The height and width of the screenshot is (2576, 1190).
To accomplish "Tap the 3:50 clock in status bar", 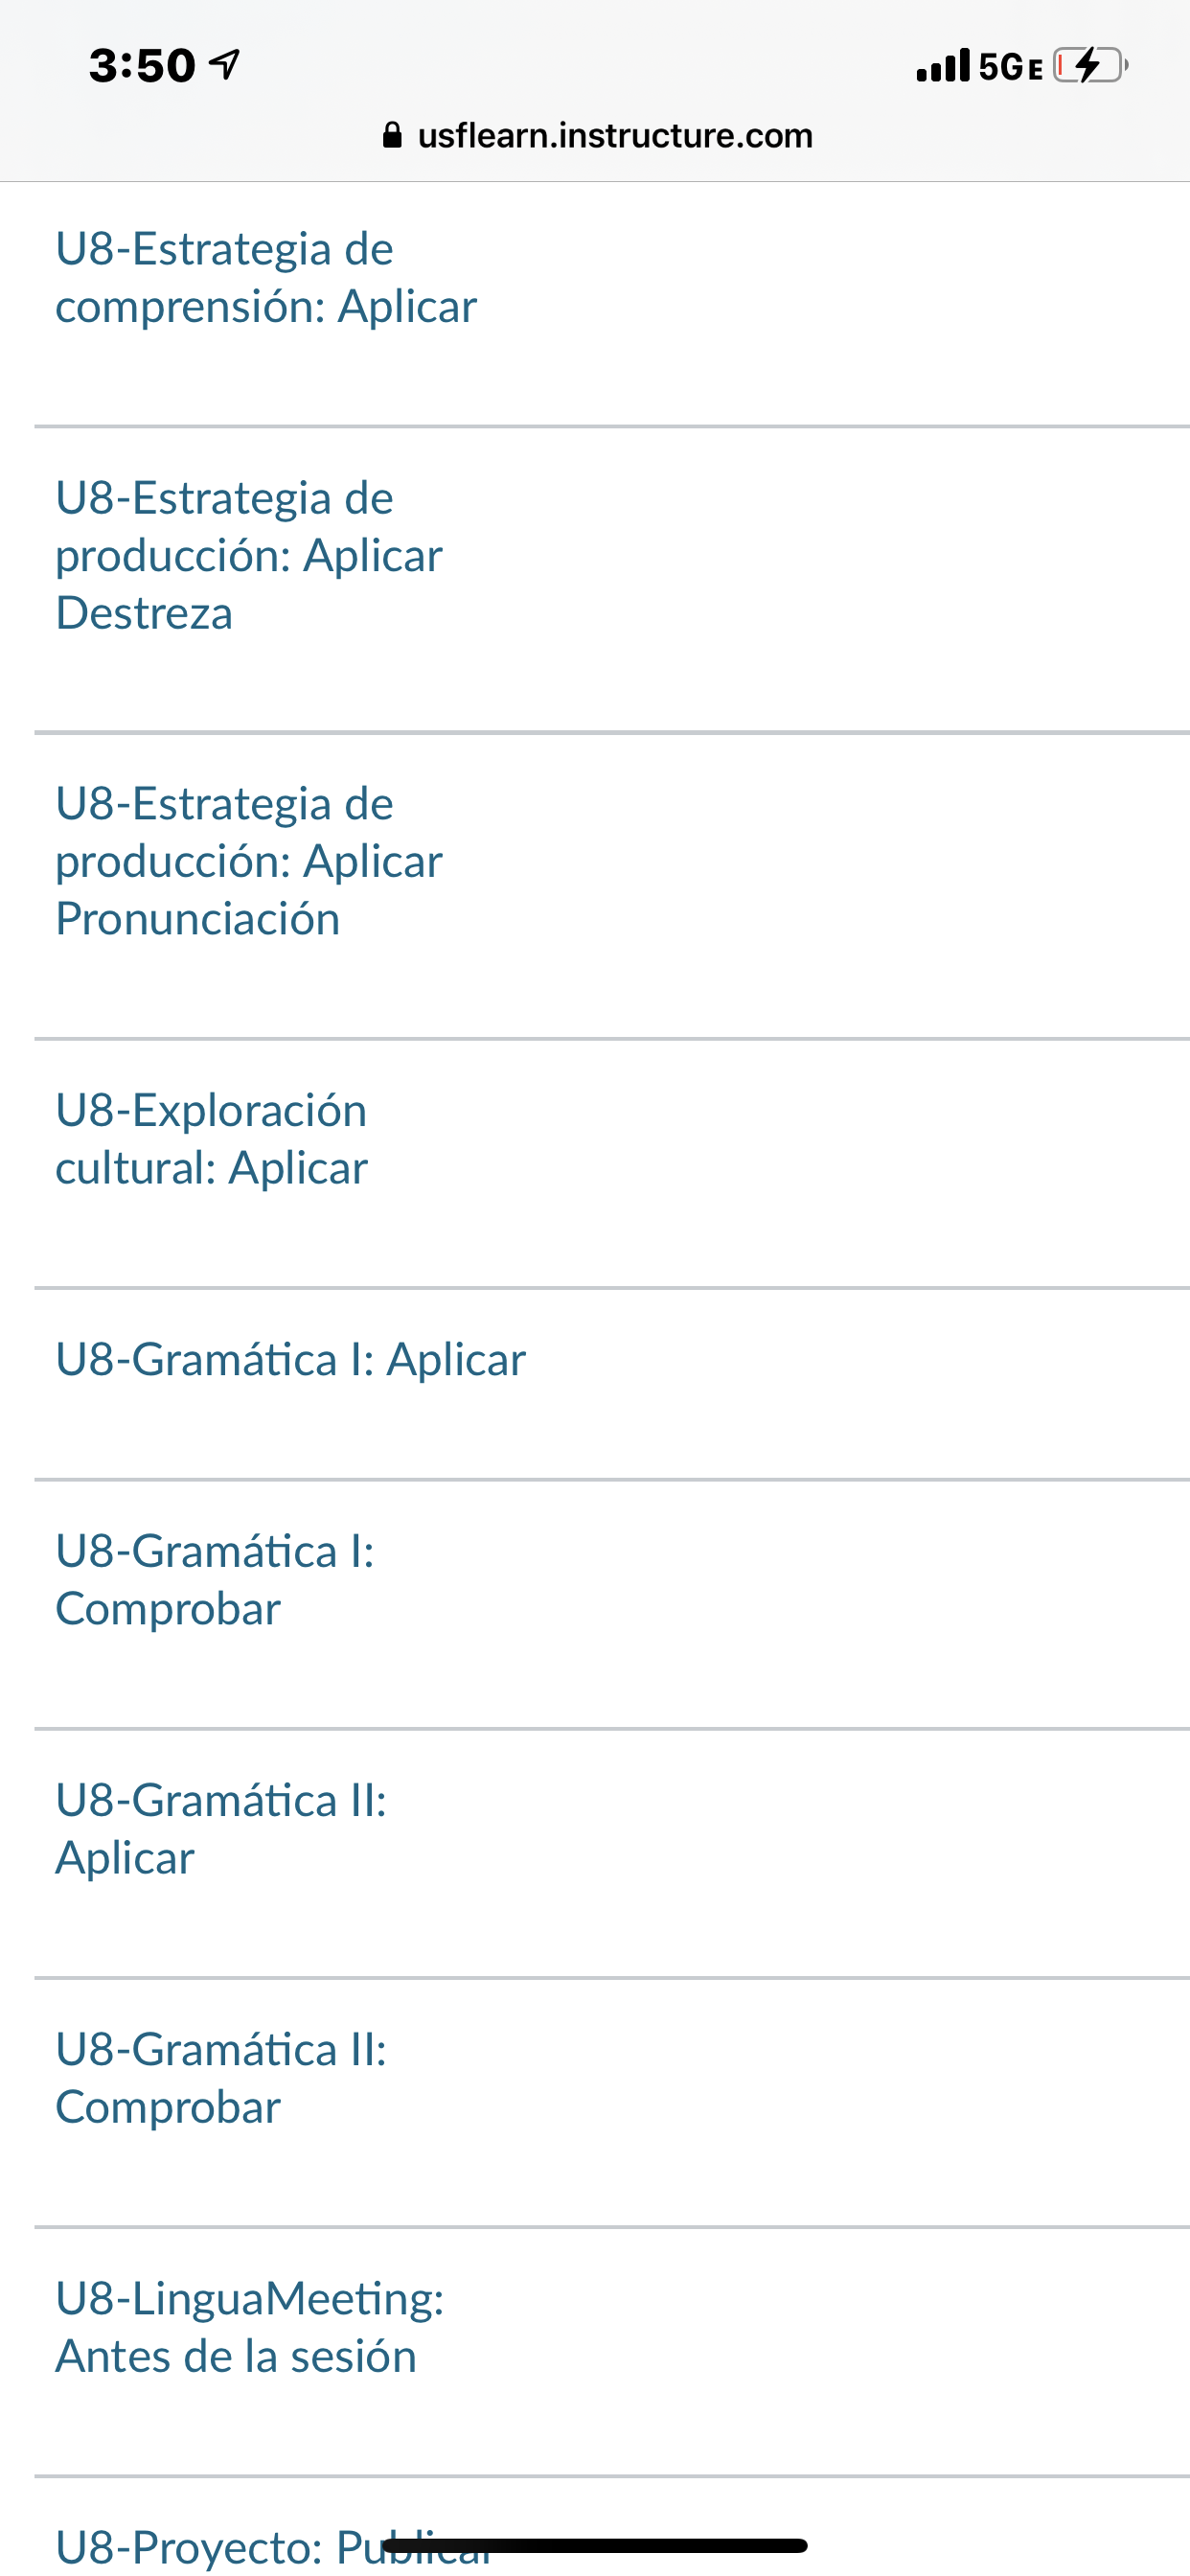I will pyautogui.click(x=142, y=66).
